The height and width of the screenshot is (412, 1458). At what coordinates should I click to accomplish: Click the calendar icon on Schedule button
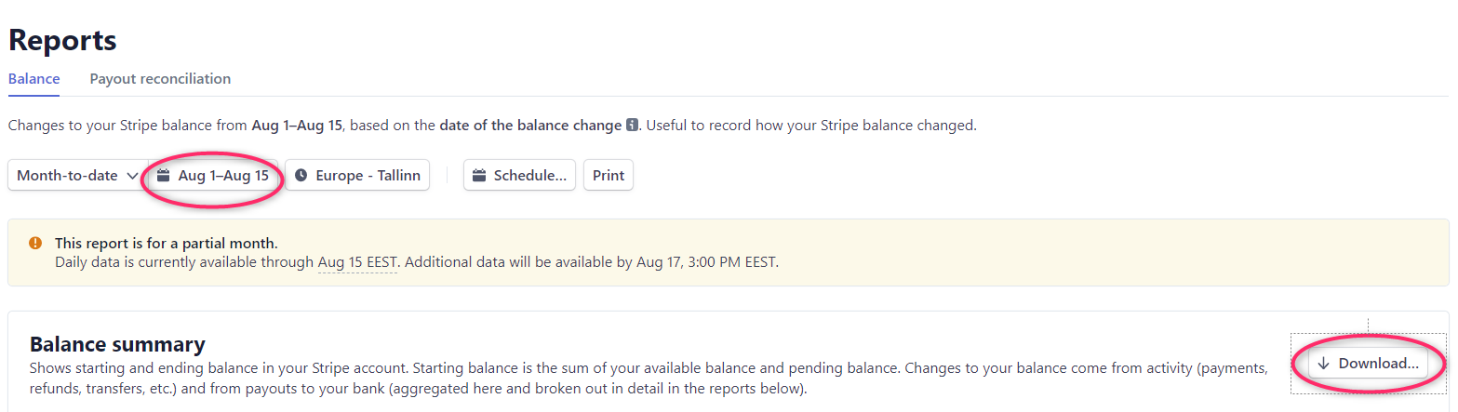pos(479,176)
